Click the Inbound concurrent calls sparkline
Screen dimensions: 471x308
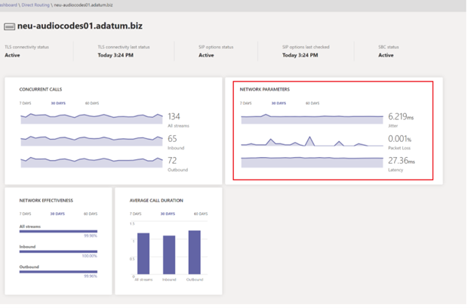[91, 141]
